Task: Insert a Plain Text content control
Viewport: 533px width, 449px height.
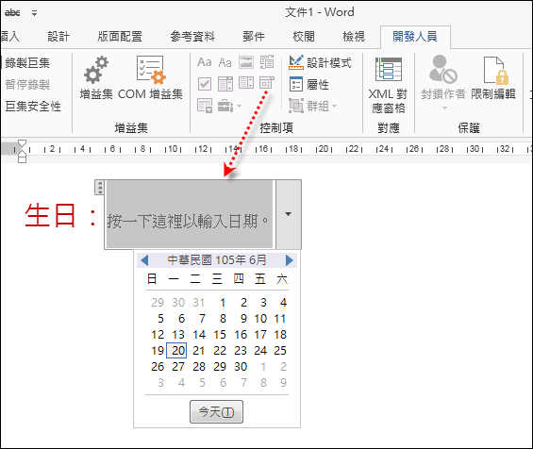Action: (x=225, y=62)
